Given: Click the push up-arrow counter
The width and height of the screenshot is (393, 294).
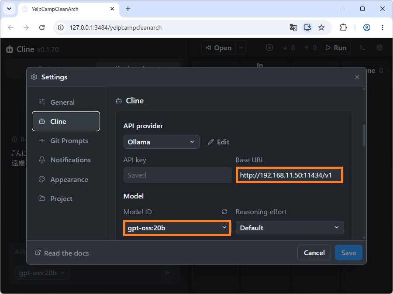Looking at the screenshot, I should 310,48.
